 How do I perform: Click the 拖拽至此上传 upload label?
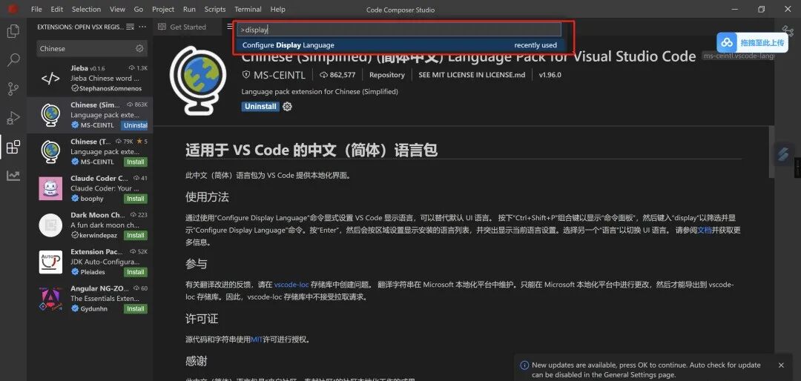(x=762, y=43)
